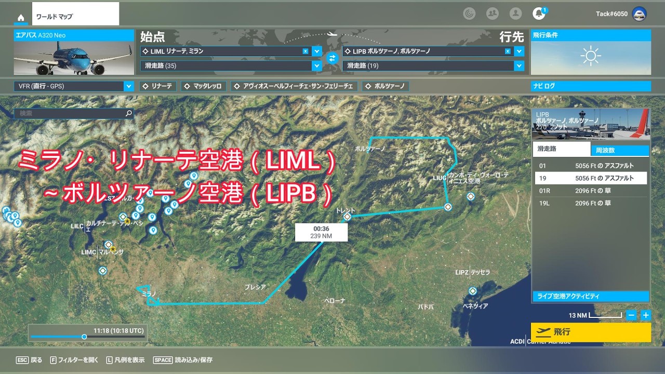
Task: Clear the LIML departure airport field
Action: [x=305, y=51]
